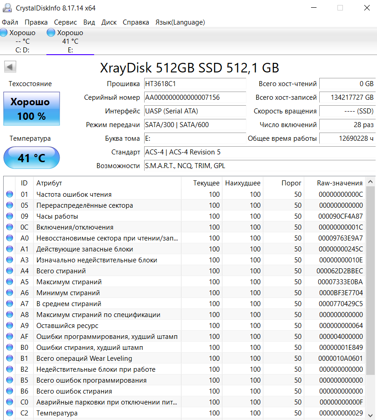Screen dimensions: 377x420
Task: Open the Язык(Language) menu
Action: [x=180, y=22]
